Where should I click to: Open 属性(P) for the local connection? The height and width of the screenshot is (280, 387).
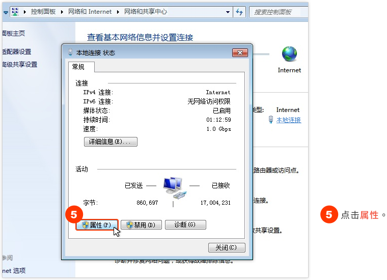pos(97,225)
